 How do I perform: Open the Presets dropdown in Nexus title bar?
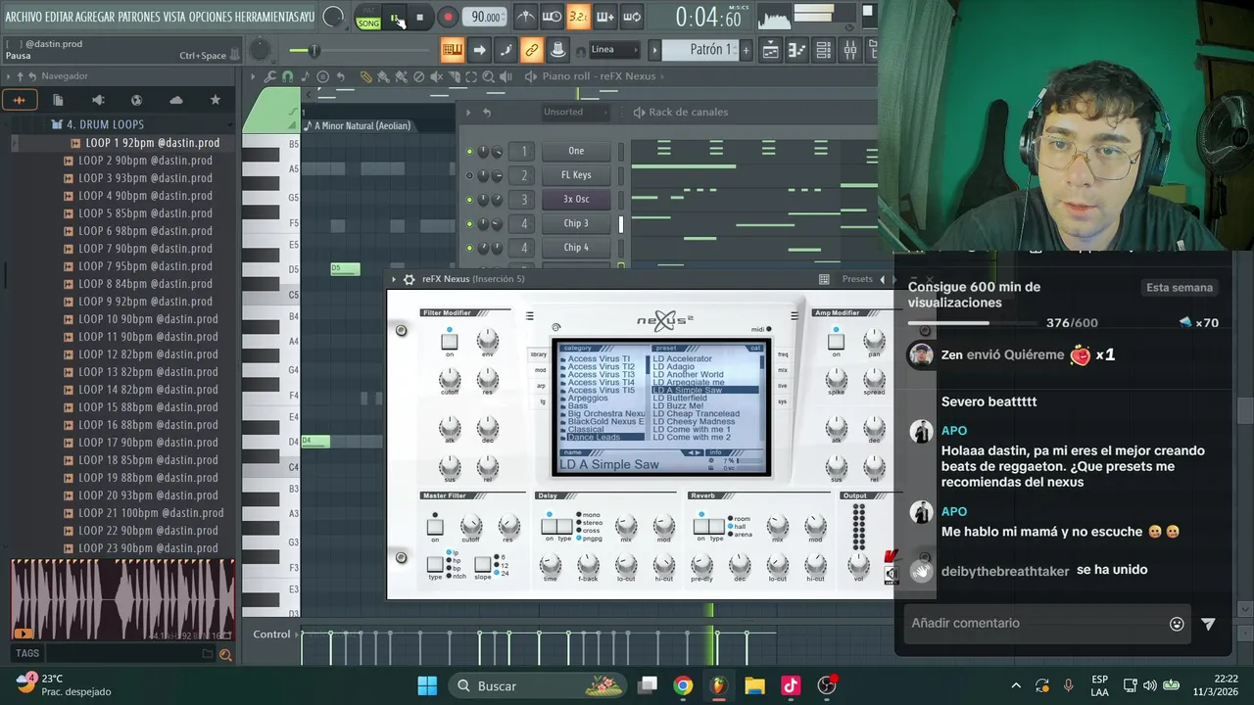[x=857, y=279]
